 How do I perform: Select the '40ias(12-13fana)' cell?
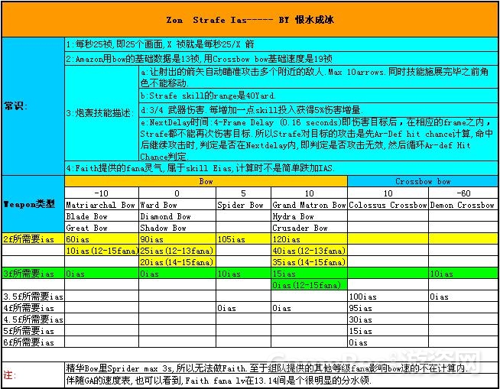[x=309, y=251]
